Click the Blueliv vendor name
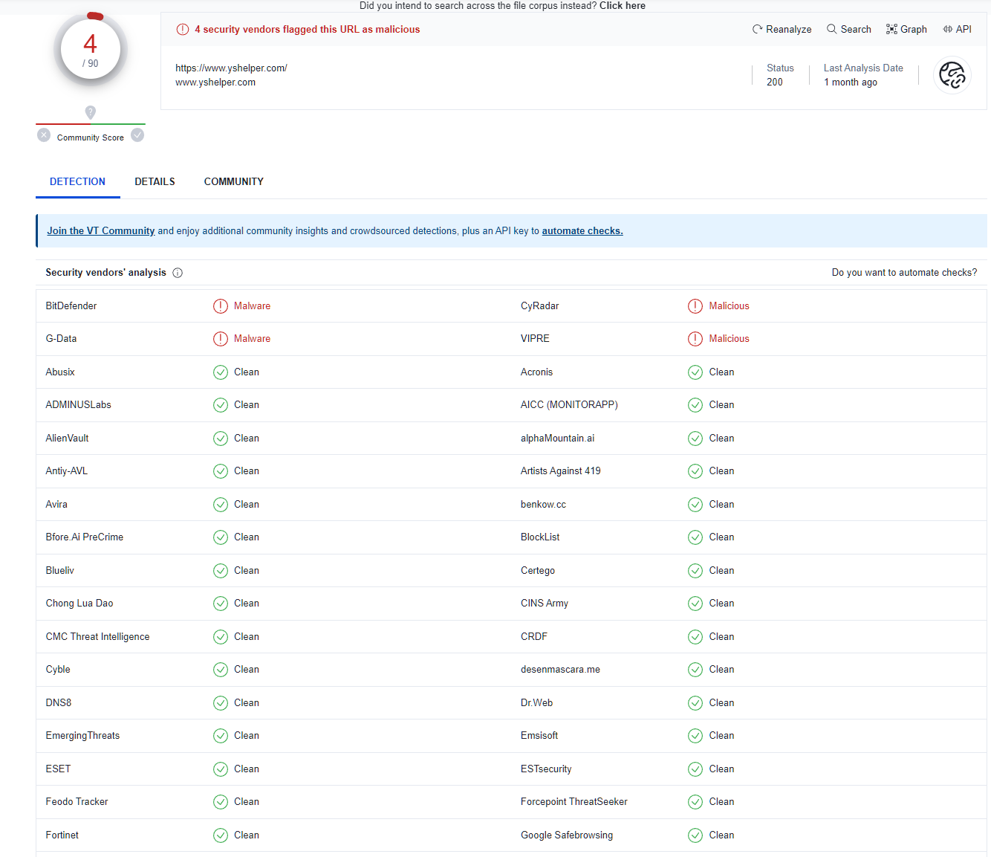This screenshot has width=991, height=857. pos(60,571)
